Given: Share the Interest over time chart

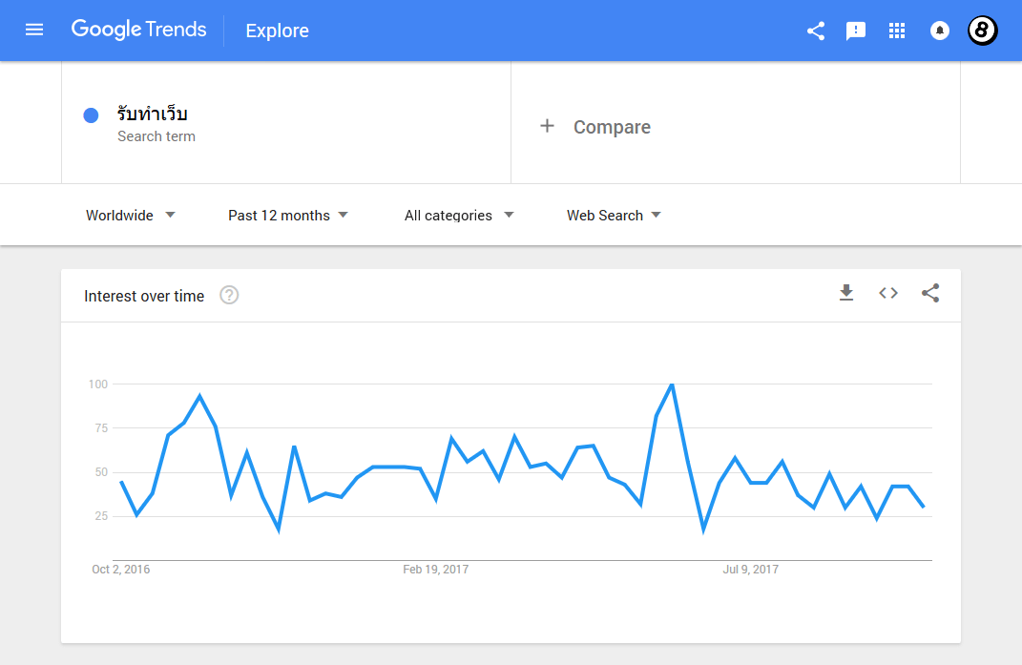Looking at the screenshot, I should [930, 294].
